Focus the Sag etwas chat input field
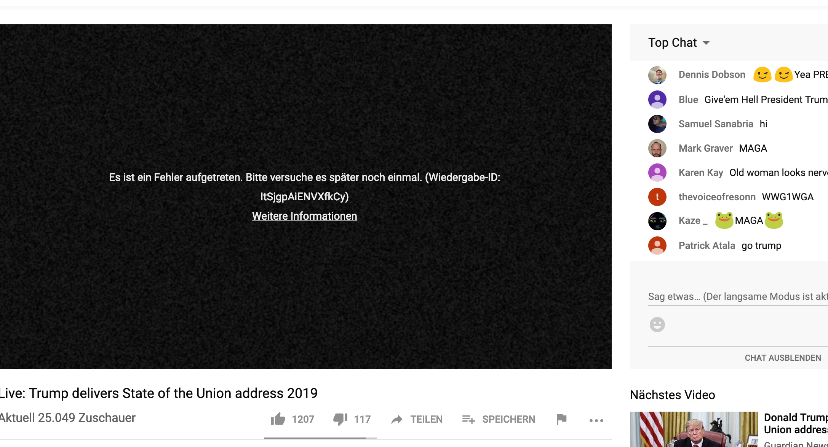The height and width of the screenshot is (447, 828). coord(738,296)
